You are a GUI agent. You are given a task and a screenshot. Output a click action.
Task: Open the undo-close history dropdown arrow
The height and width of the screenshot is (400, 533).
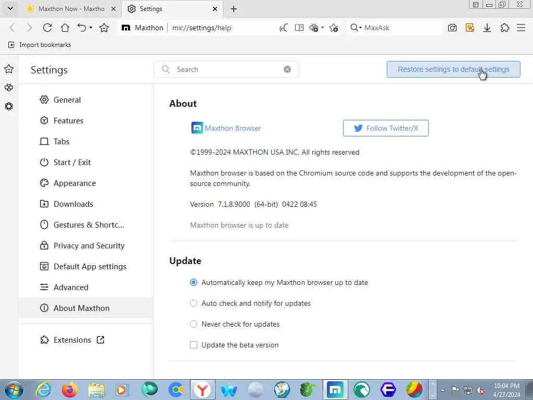point(91,28)
